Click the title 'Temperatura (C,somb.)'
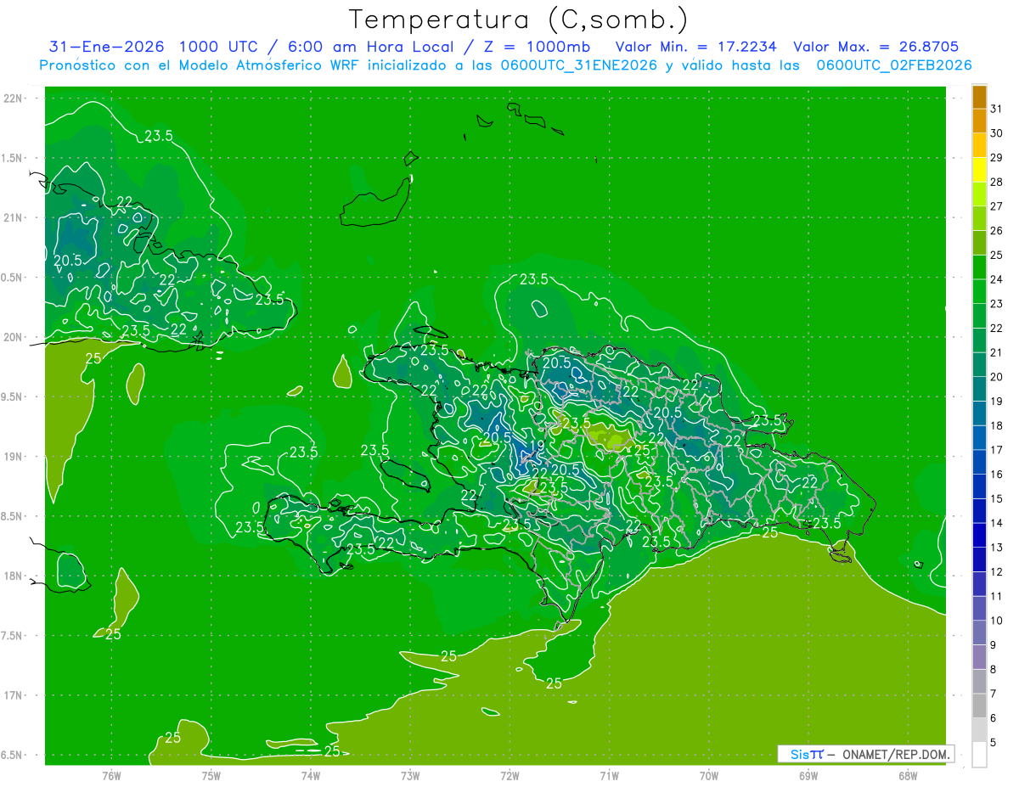1019x787 pixels. (x=518, y=20)
